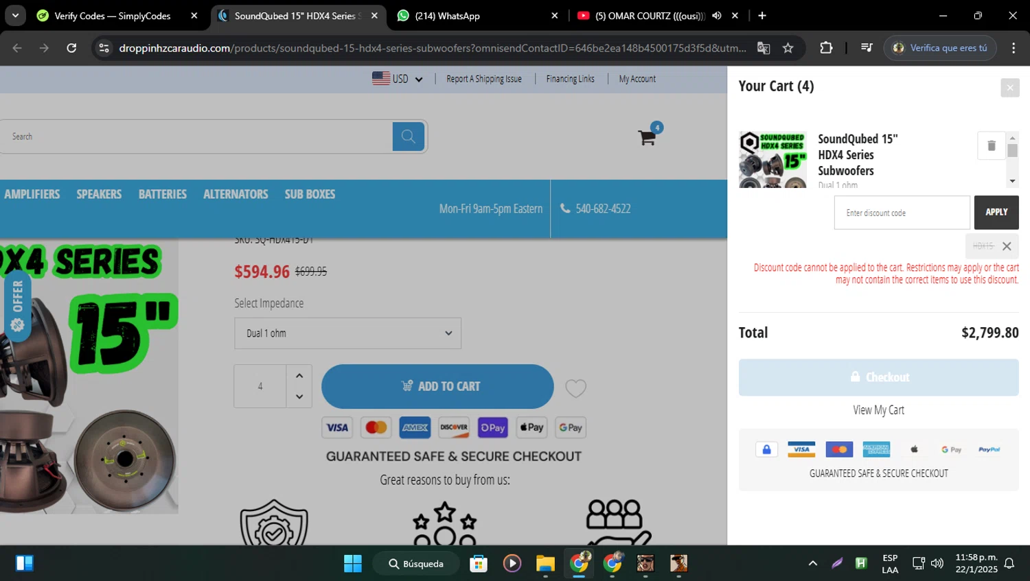This screenshot has height=581, width=1030.
Task: Click the Visa payment icon under Add to Cart
Action: pyautogui.click(x=337, y=427)
